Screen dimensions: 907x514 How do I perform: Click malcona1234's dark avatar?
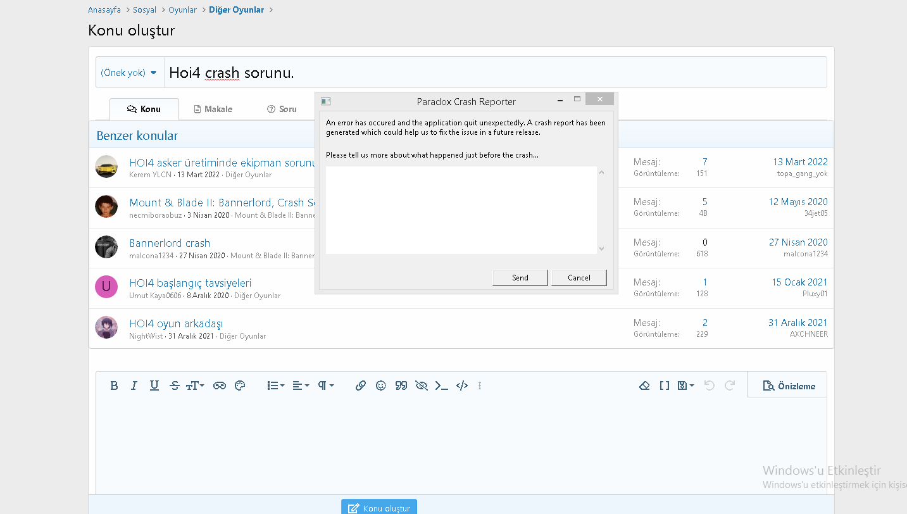106,247
